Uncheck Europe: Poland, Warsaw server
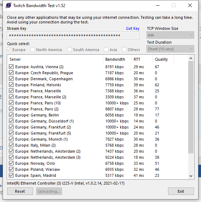Image resolution: width=201 pixels, height=202 pixels. 11,169
